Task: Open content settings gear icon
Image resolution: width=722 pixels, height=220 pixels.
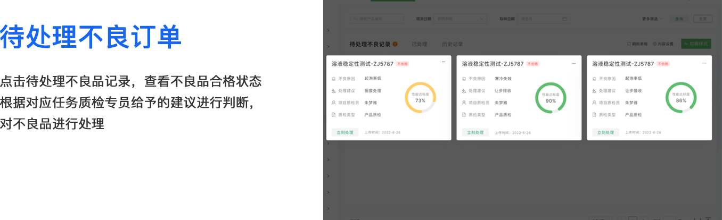Action: click(654, 44)
